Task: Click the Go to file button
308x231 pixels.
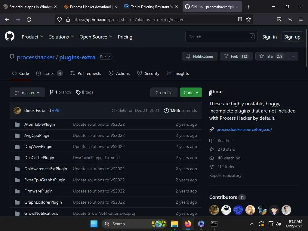Action: click(164, 93)
